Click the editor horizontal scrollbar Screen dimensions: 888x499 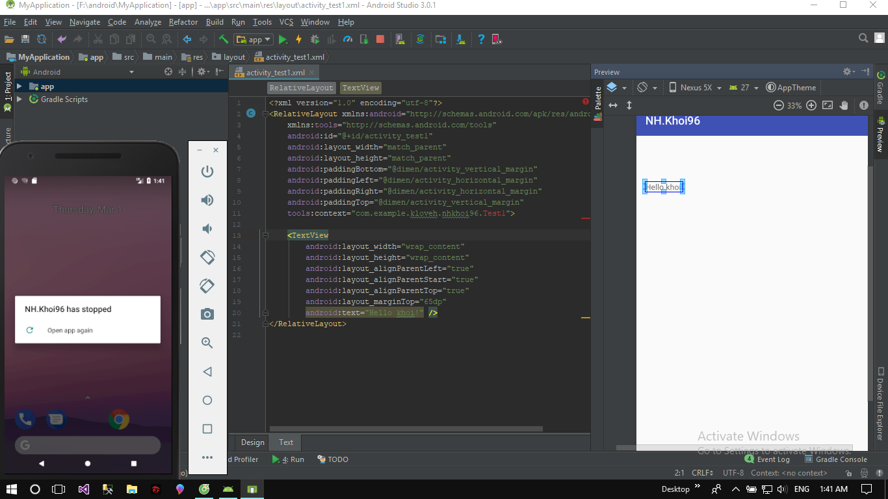(406, 429)
